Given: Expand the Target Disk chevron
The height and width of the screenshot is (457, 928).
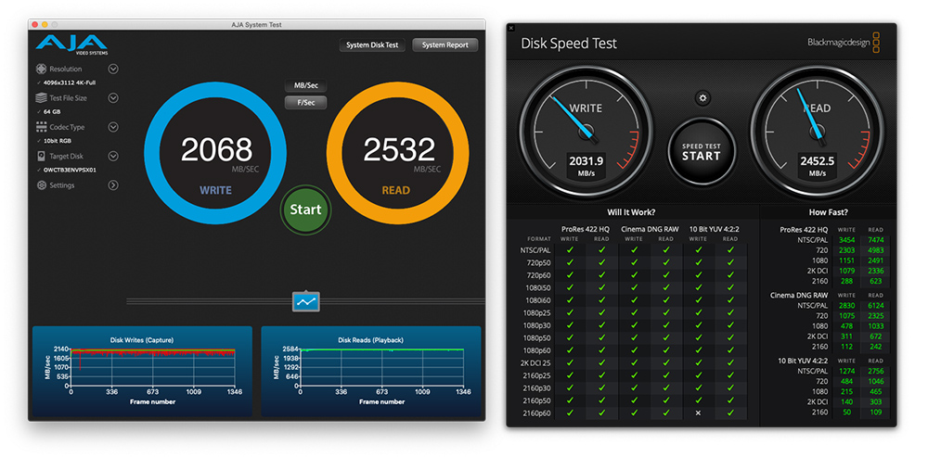Looking at the screenshot, I should pos(113,156).
